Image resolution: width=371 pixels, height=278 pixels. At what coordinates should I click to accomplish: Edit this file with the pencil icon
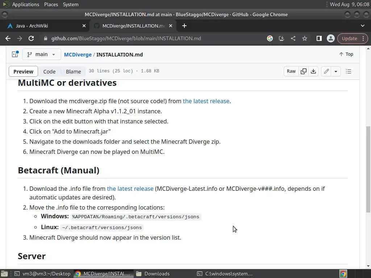pyautogui.click(x=326, y=71)
